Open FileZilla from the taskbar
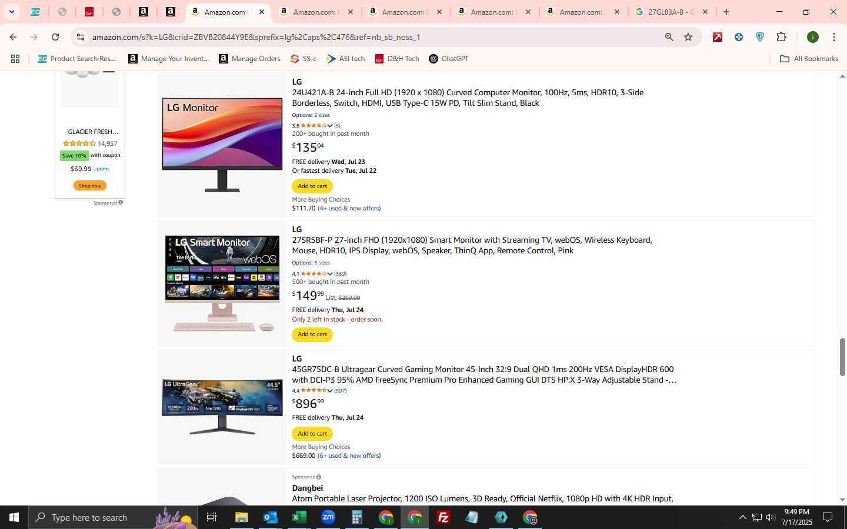The width and height of the screenshot is (847, 529). pos(443,517)
